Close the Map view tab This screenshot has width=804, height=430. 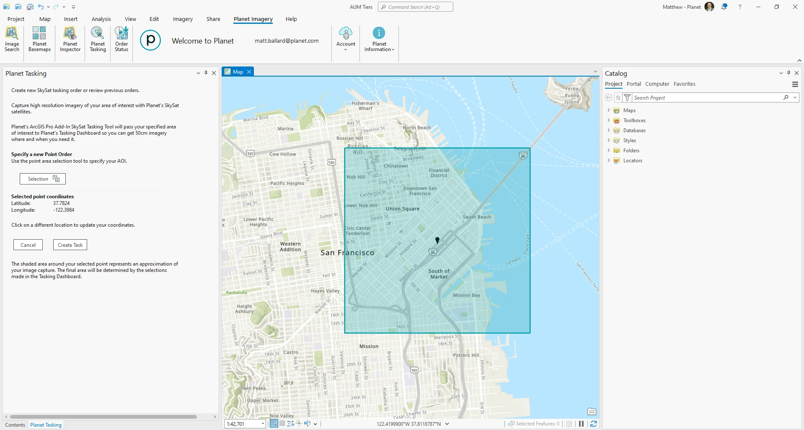click(x=249, y=72)
